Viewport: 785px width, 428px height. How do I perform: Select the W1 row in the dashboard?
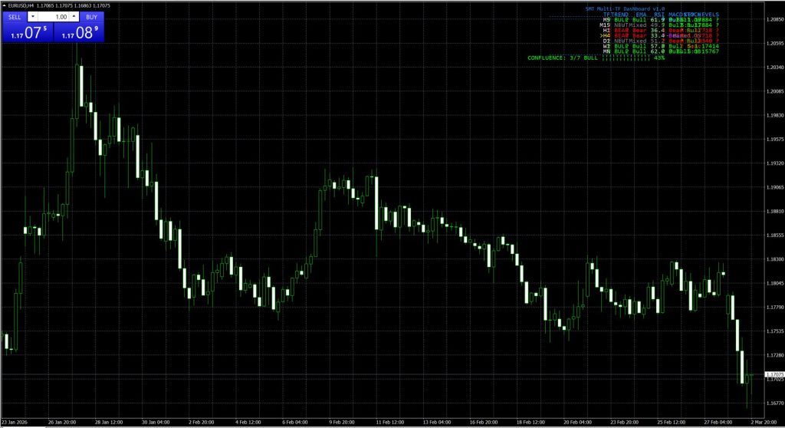(x=660, y=46)
